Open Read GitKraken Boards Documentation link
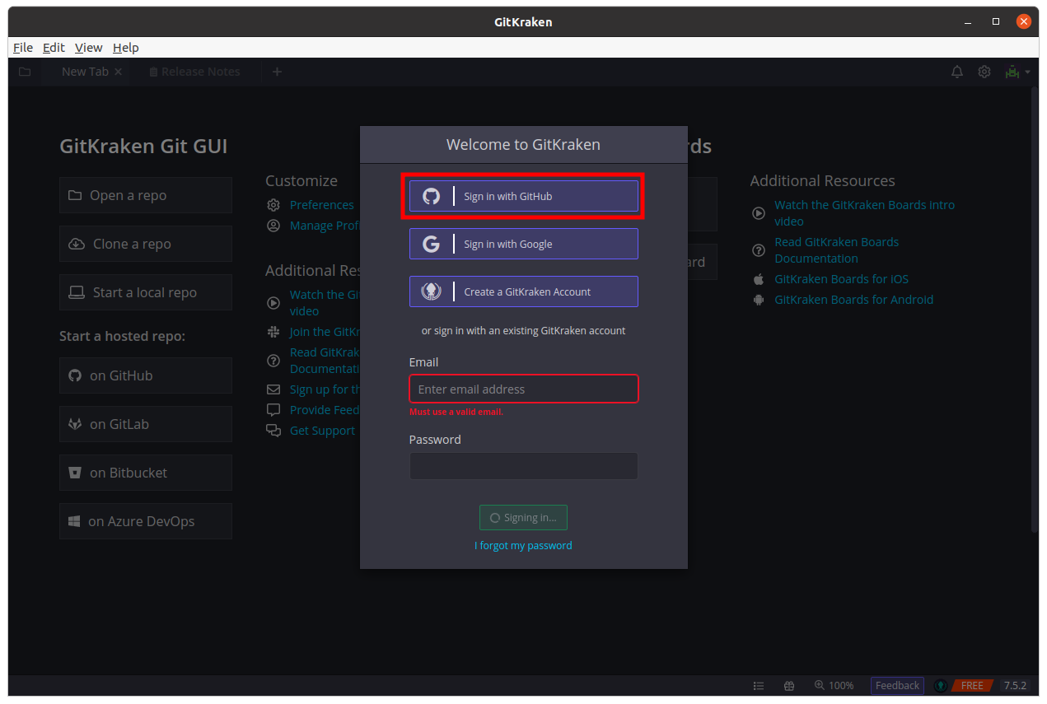 836,250
